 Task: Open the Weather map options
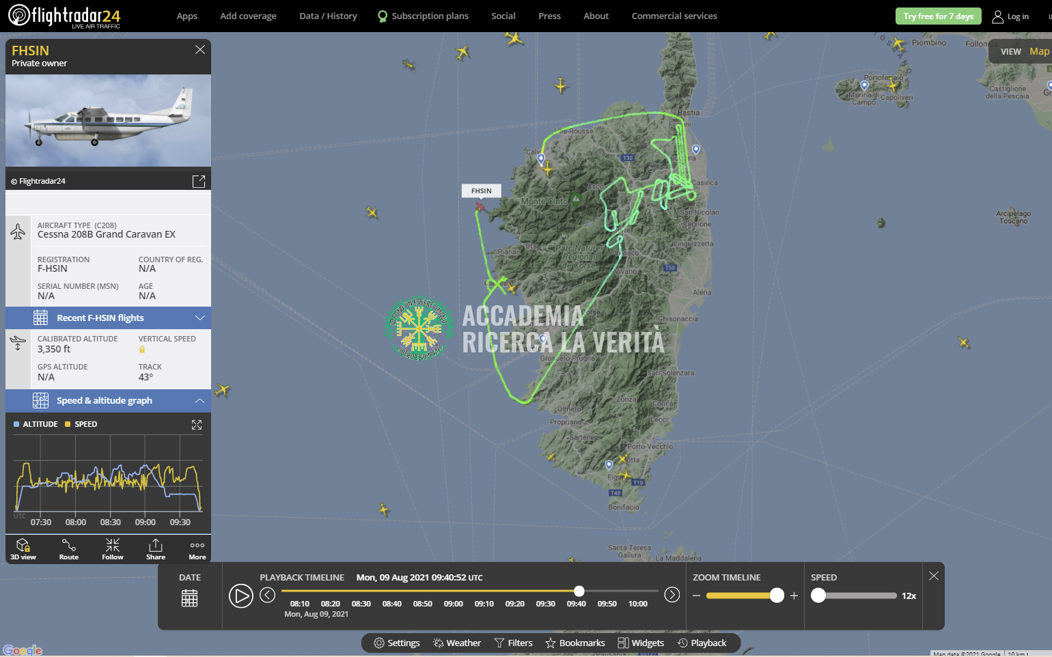456,643
